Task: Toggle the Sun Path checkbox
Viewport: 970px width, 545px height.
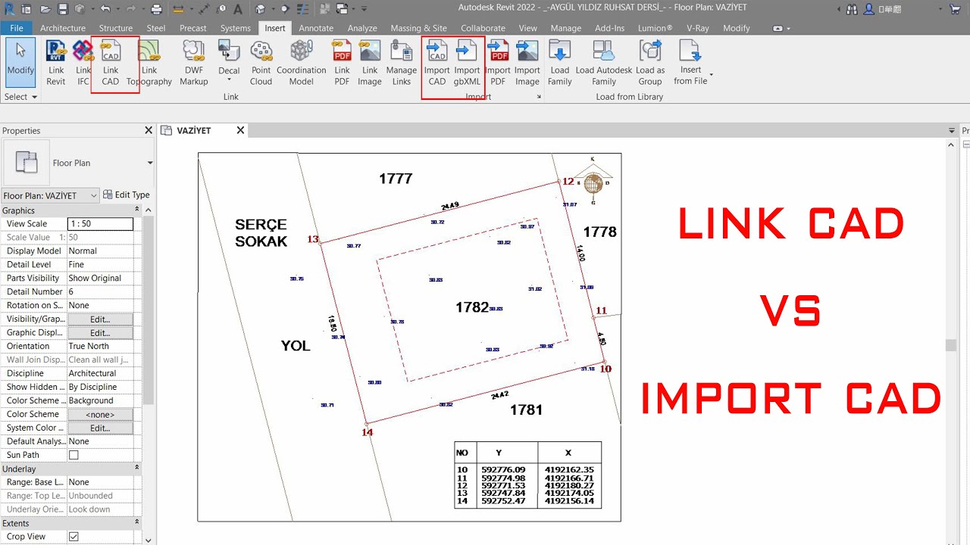Action: point(74,455)
